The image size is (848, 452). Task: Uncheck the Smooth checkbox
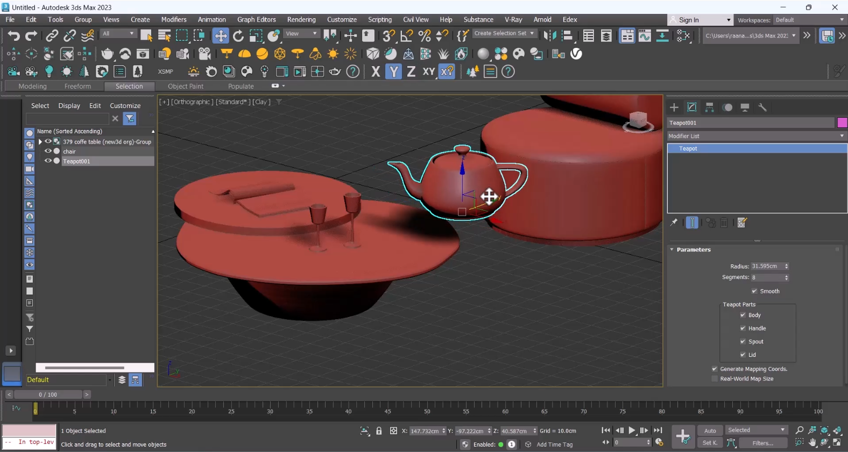pyautogui.click(x=754, y=291)
